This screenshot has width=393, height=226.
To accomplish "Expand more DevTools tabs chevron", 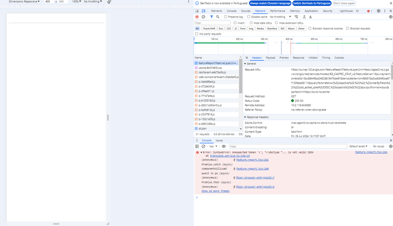I will [x=357, y=11].
